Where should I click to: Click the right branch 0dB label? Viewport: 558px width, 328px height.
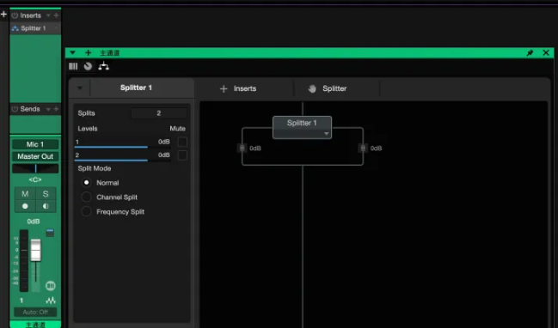376,149
